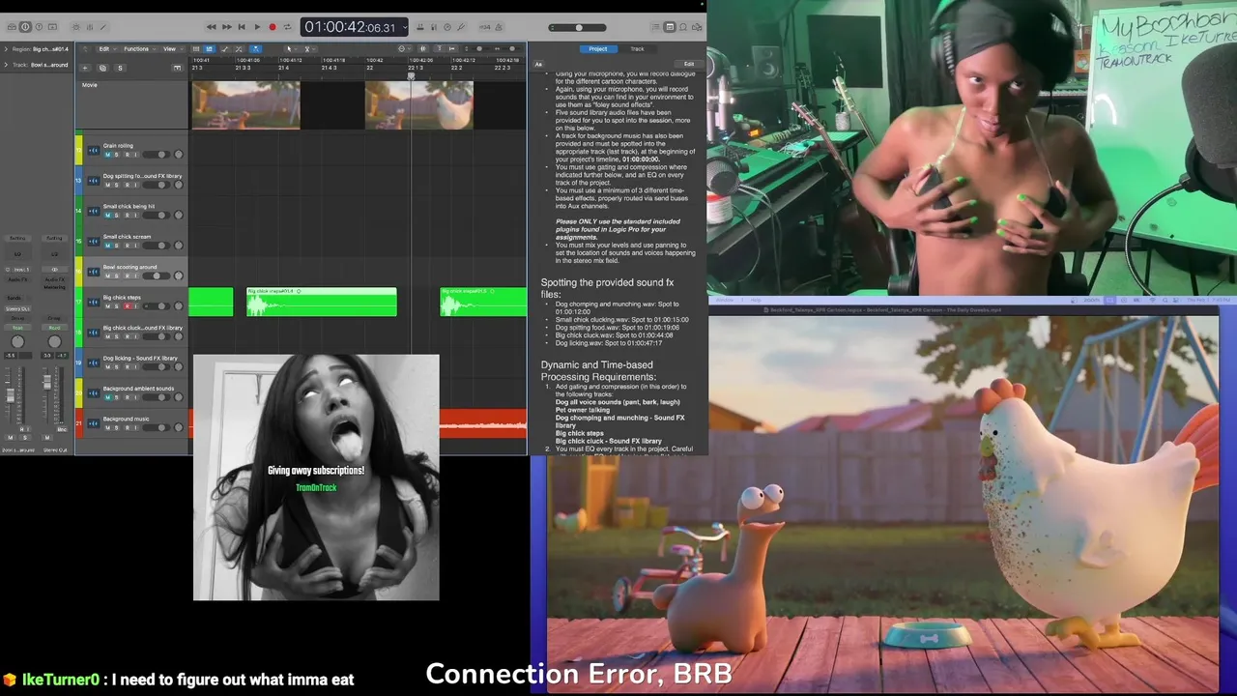The width and height of the screenshot is (1237, 696).
Task: Click the Rewind transport button
Action: (x=212, y=27)
